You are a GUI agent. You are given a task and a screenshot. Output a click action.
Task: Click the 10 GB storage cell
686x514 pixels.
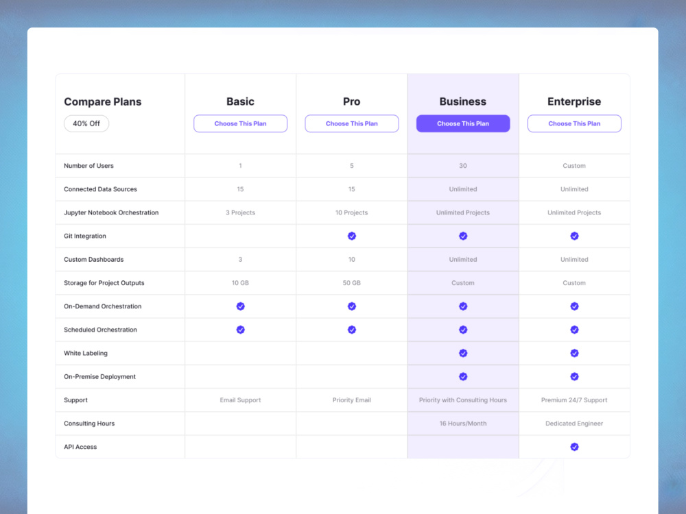240,283
